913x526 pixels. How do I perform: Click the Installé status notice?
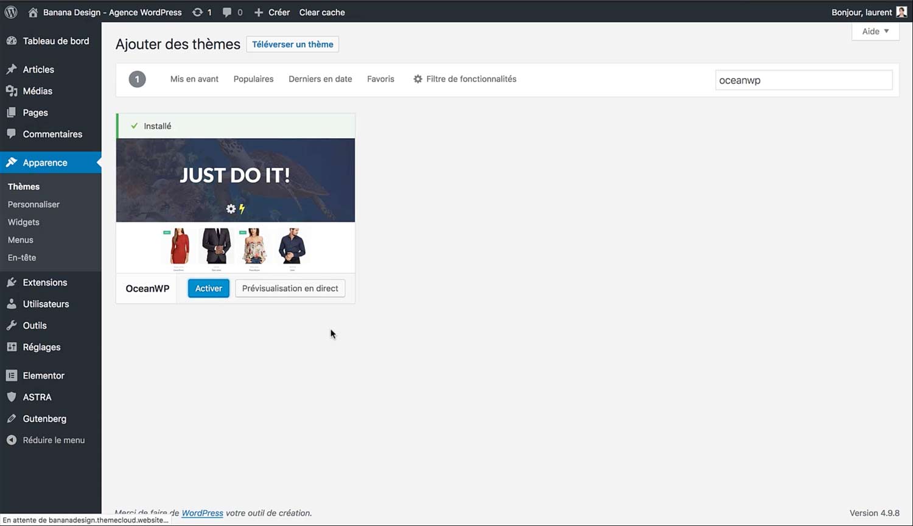(x=236, y=126)
